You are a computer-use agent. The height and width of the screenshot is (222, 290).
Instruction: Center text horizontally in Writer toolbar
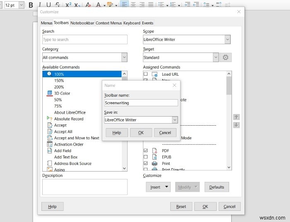point(133,5)
